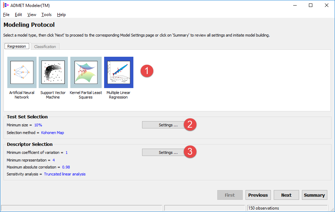Click the Kernel Partial Least Squares label
This screenshot has height=212, width=335.
86,95
